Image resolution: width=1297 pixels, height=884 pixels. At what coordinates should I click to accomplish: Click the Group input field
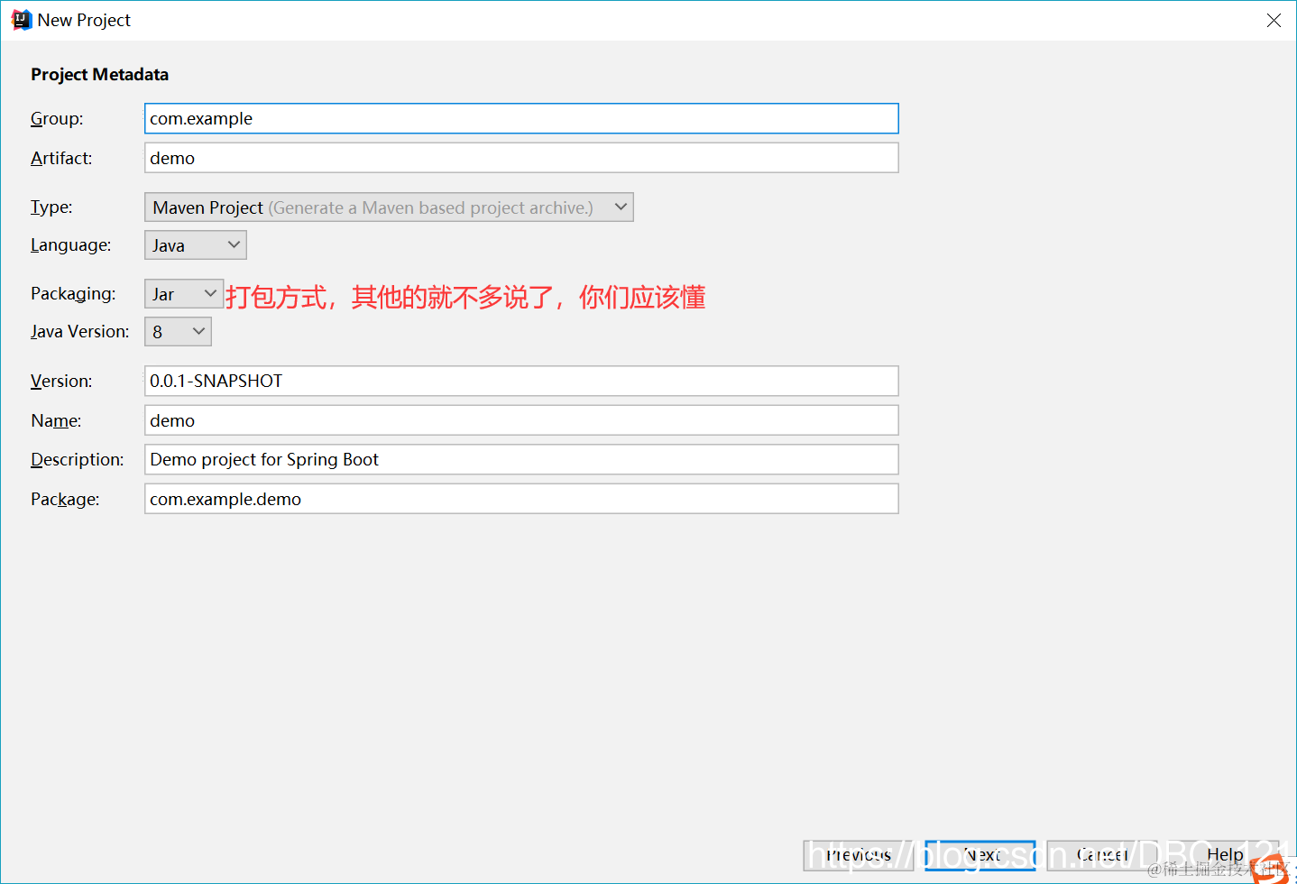click(x=521, y=118)
